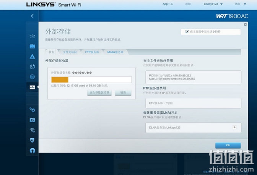Confirm with the Ok button
Screen dimensions: 257x175
228,145
